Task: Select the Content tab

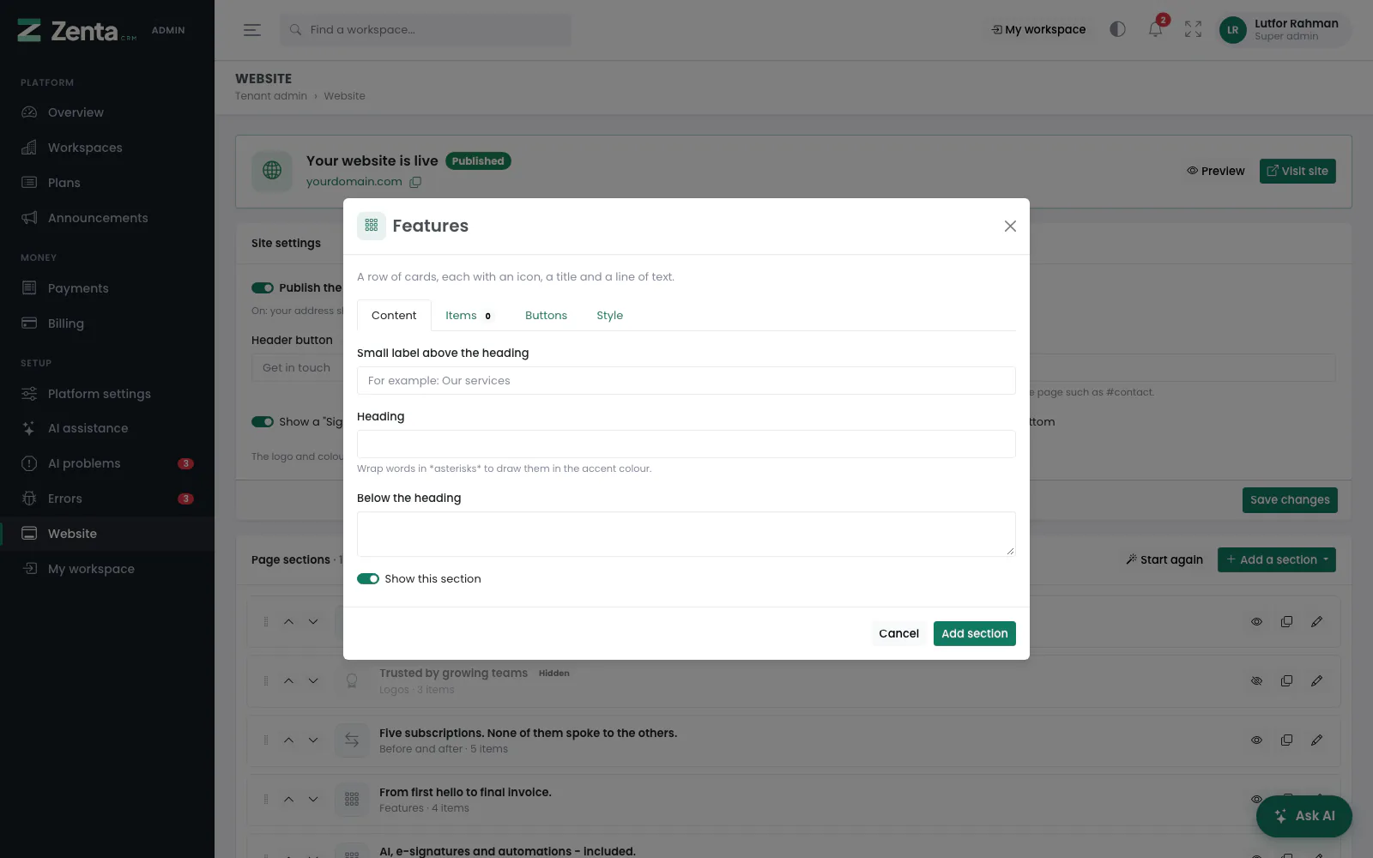Action: (x=394, y=316)
